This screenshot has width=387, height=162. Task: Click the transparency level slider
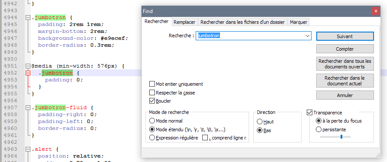[x=335, y=136]
